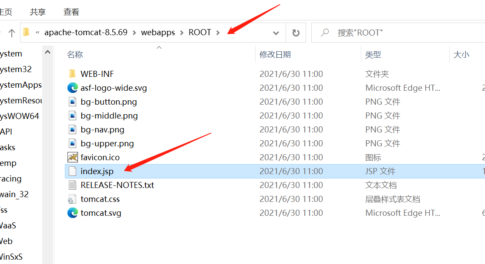The width and height of the screenshot is (485, 264).
Task: Select the file name WEB-INF
Action: click(97, 74)
